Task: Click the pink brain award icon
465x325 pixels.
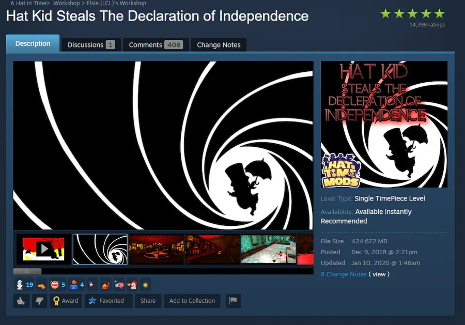Action: (119, 285)
